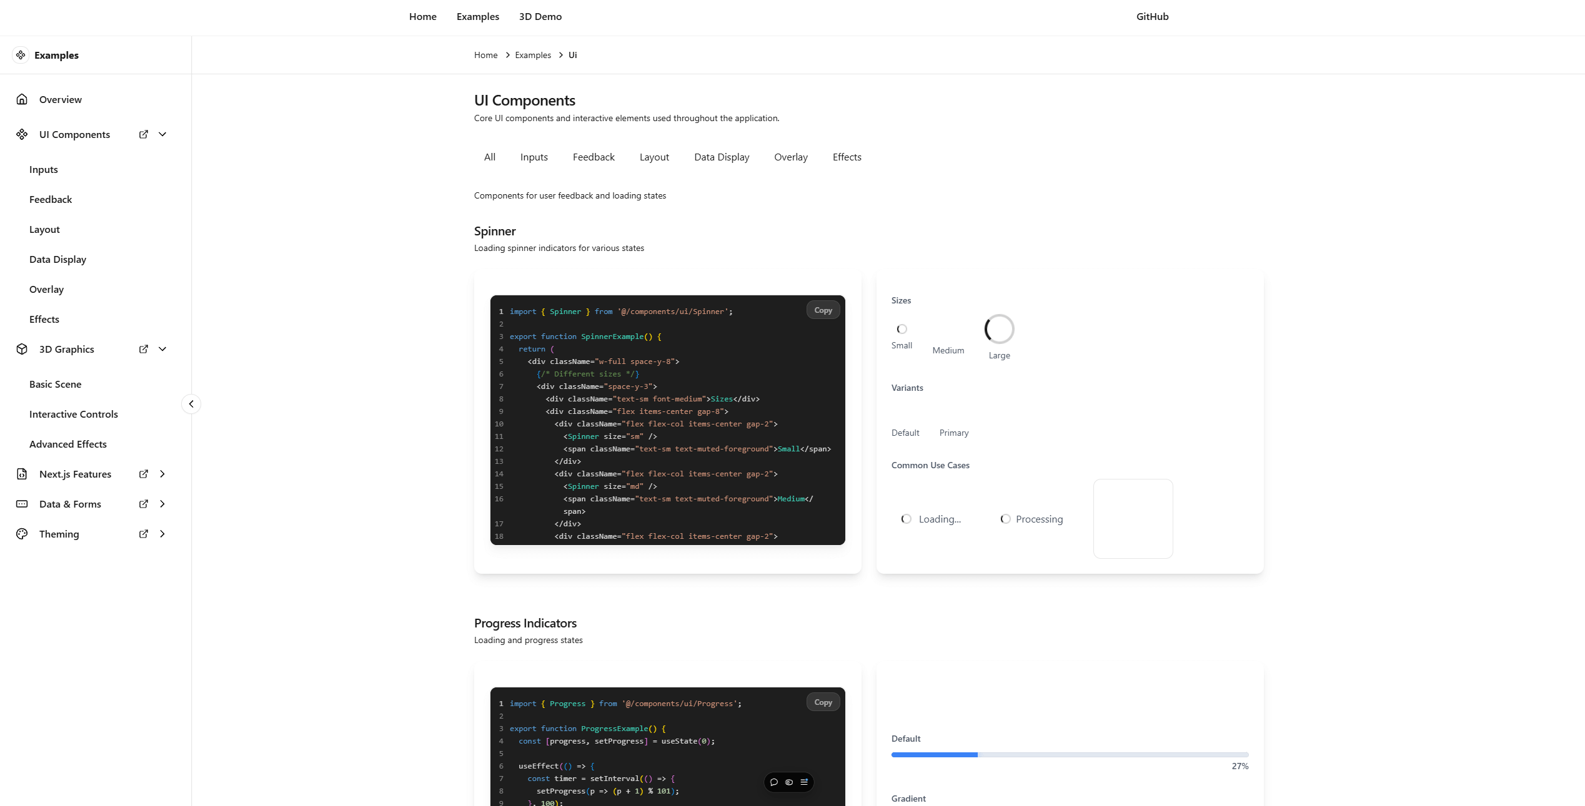
Task: Open Theming via its external-link icon
Action: (144, 534)
